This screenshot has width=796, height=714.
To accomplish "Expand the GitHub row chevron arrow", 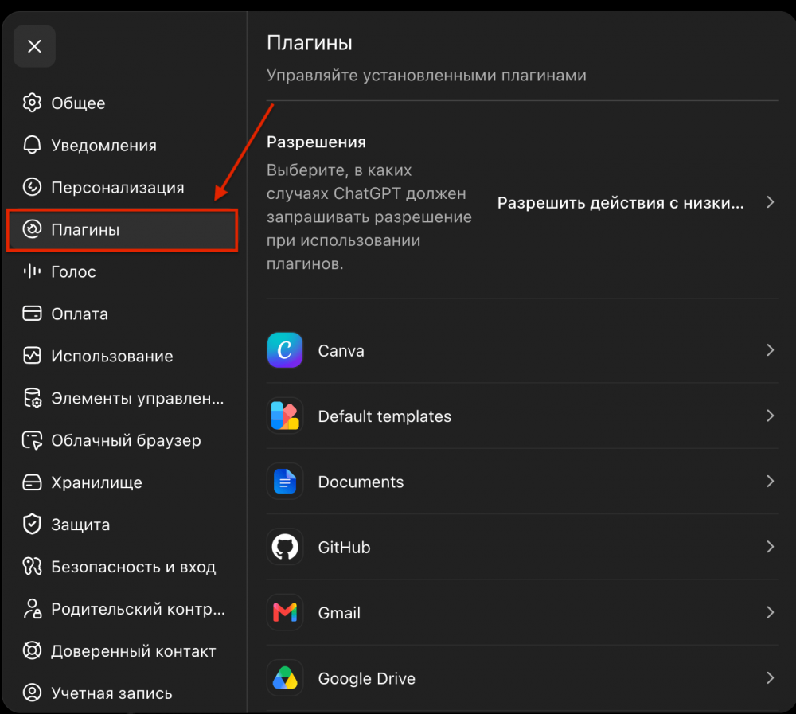I will (770, 547).
